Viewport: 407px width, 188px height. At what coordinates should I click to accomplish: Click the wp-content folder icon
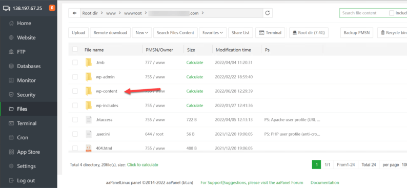(x=89, y=91)
